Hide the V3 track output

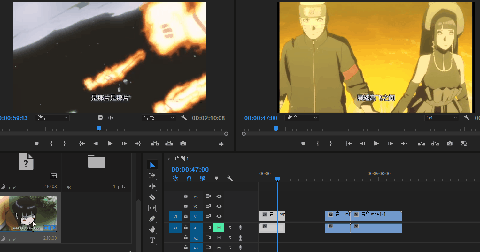click(x=219, y=196)
